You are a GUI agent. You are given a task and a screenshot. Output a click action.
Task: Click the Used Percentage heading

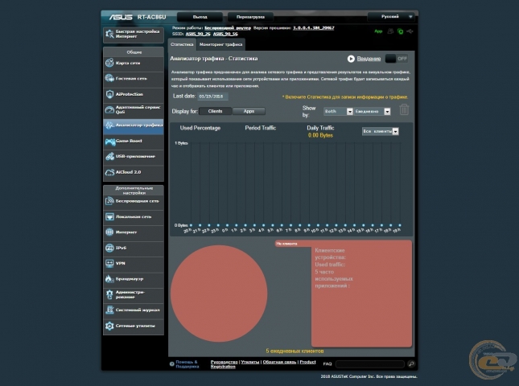pos(200,128)
